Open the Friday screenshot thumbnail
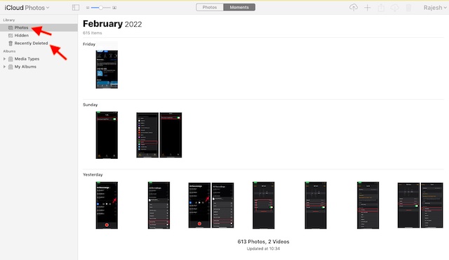This screenshot has width=449, height=260. [107, 70]
